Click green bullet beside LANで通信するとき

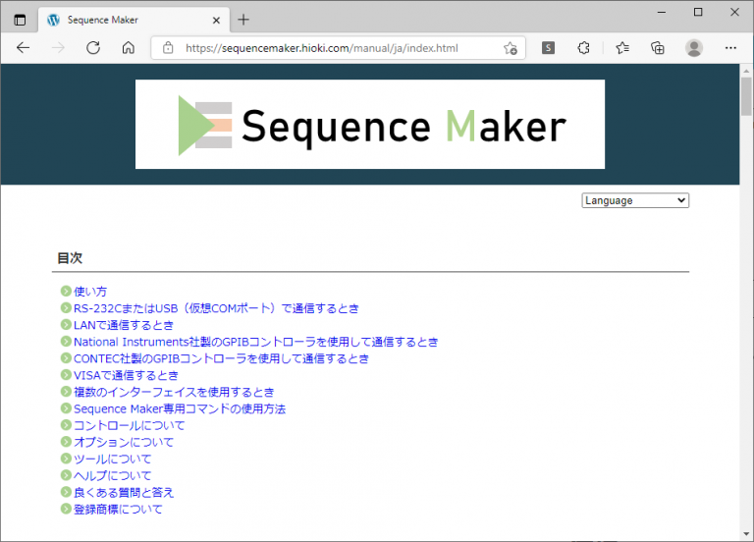tap(66, 325)
